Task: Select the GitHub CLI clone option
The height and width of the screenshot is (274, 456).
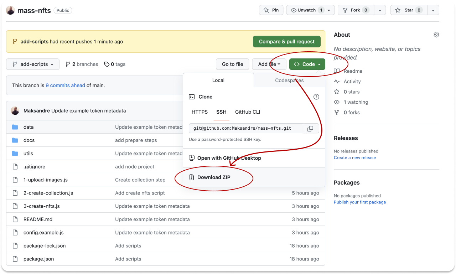Action: click(248, 112)
